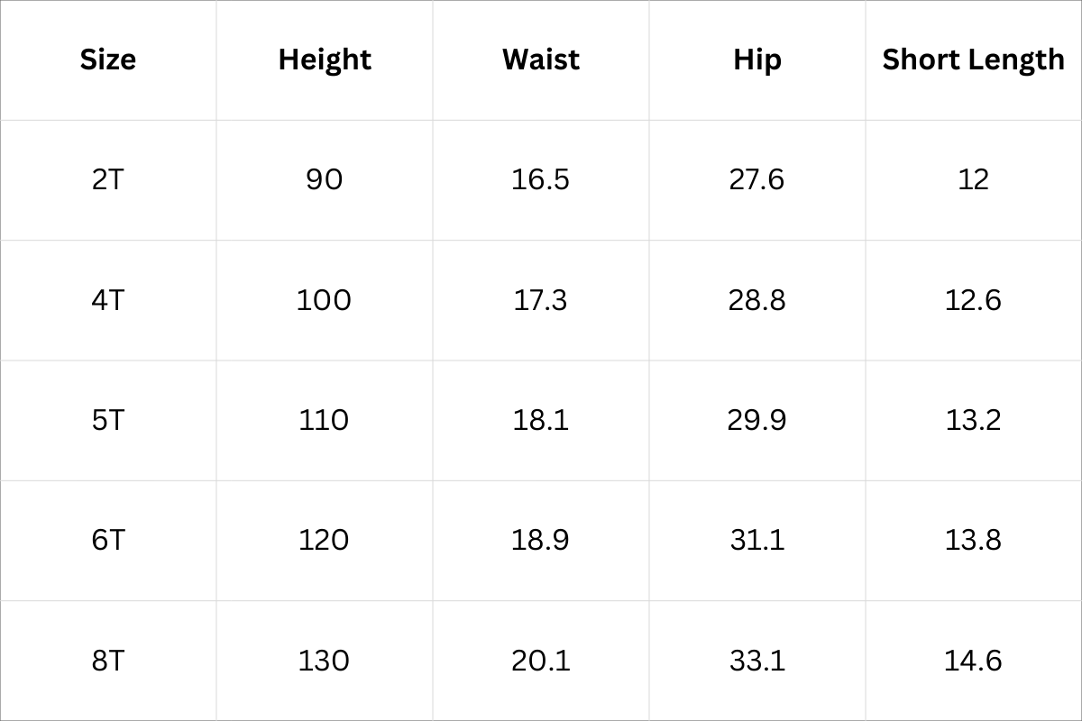Click waist value 16.5

click(540, 179)
